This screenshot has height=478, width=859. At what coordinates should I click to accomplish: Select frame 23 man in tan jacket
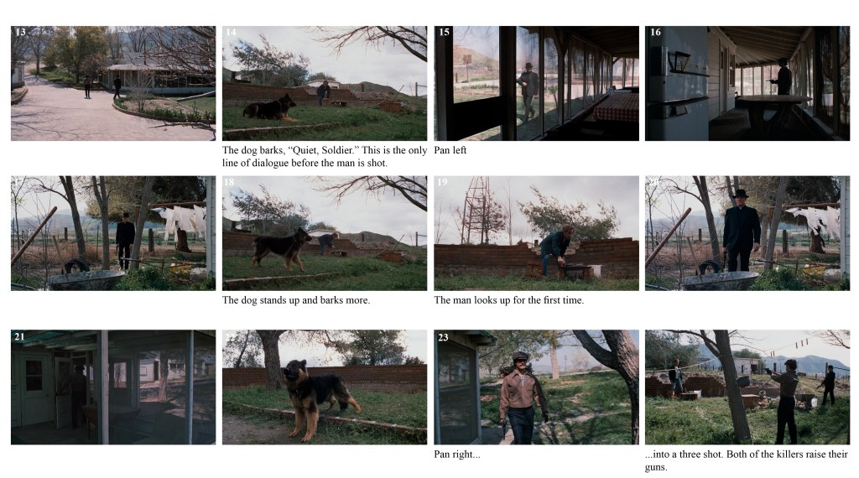tap(536, 387)
